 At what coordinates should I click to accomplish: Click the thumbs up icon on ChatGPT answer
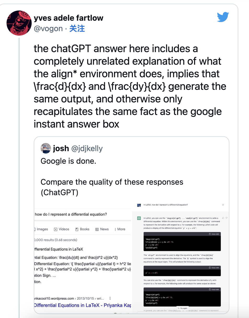[x=223, y=218]
